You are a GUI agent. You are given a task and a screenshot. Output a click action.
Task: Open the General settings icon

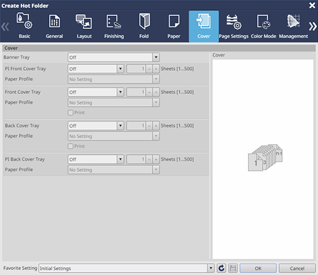click(x=54, y=26)
